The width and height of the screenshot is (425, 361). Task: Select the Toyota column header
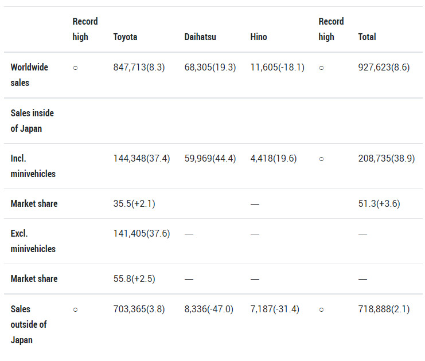coord(125,37)
